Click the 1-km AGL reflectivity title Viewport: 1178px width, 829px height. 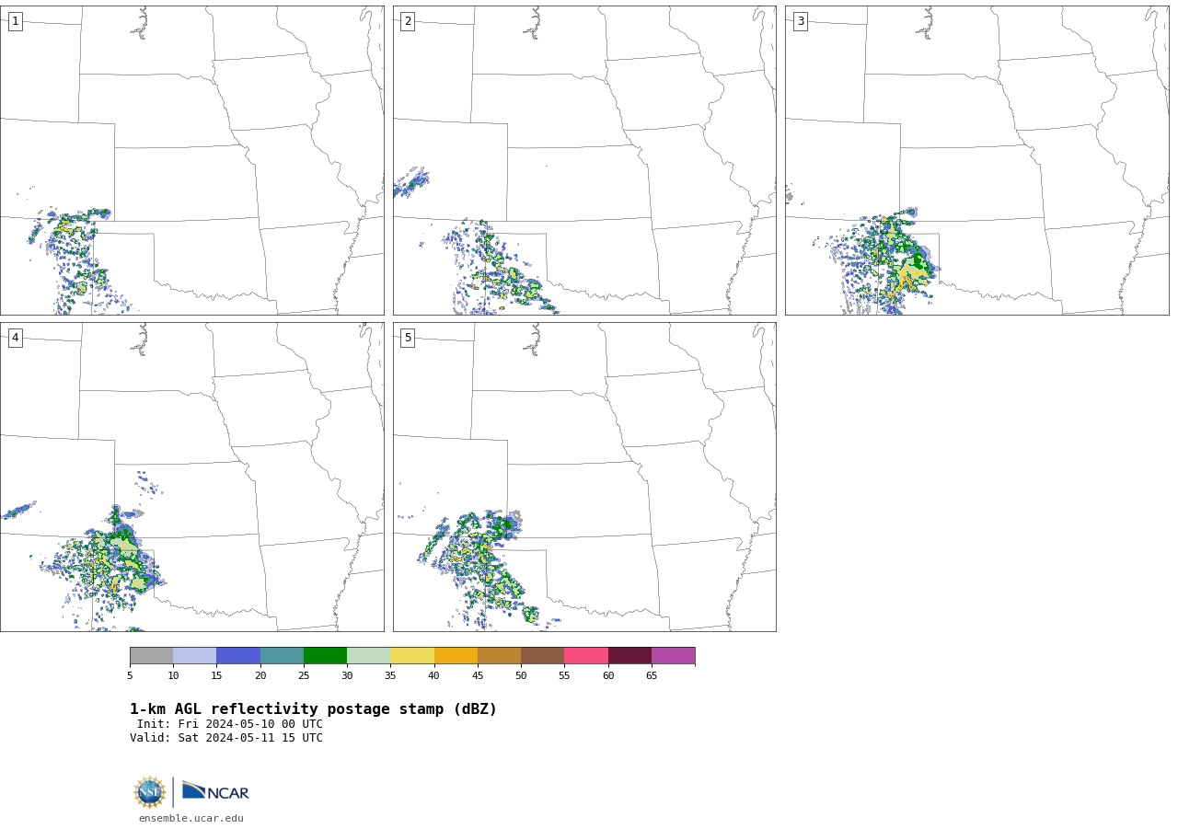313,709
